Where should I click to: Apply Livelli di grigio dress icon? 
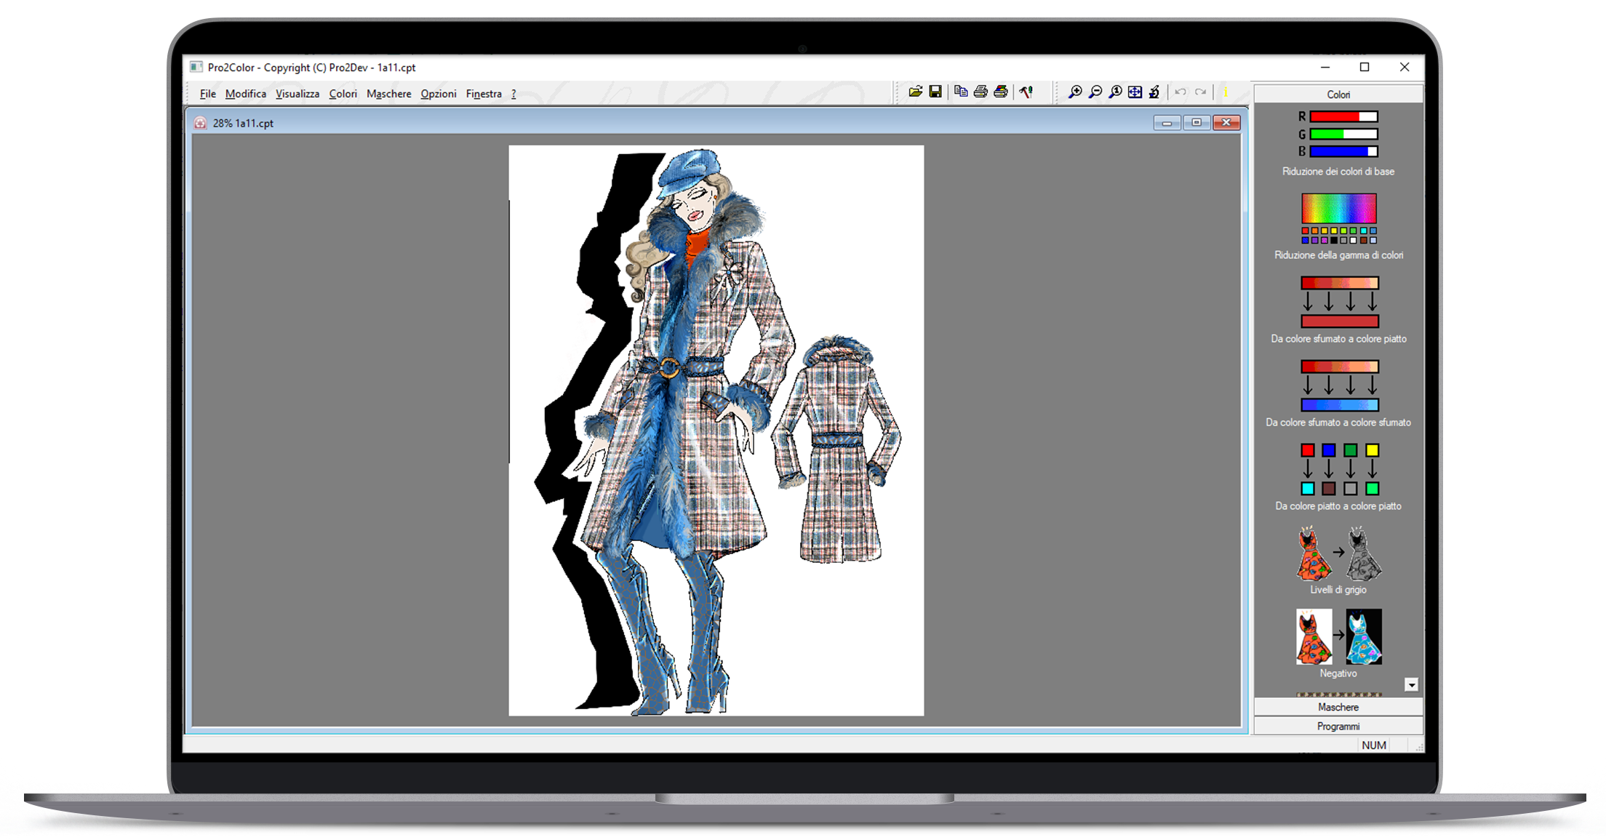click(1338, 553)
